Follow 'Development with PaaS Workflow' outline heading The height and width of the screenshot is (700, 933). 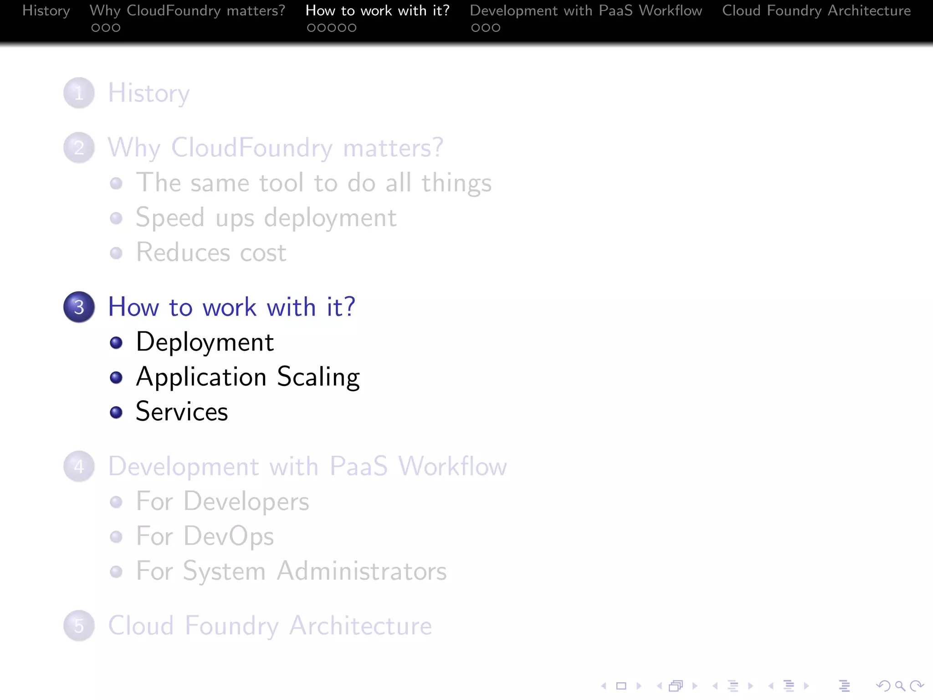(x=308, y=466)
